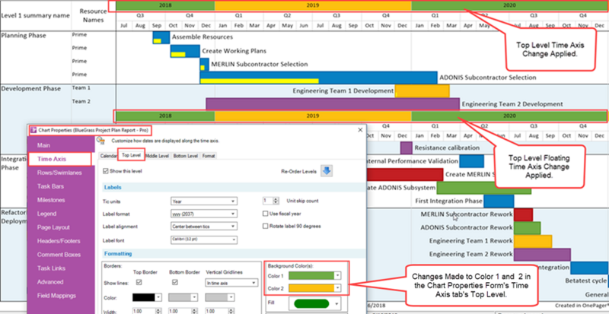Open the Fill style dropdown with green pill
Screen dimensions: 609x314
coord(314,303)
